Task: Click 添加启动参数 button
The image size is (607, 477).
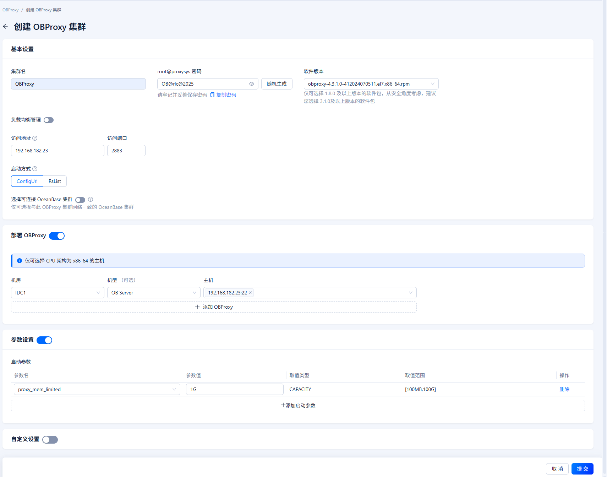Action: pos(298,406)
